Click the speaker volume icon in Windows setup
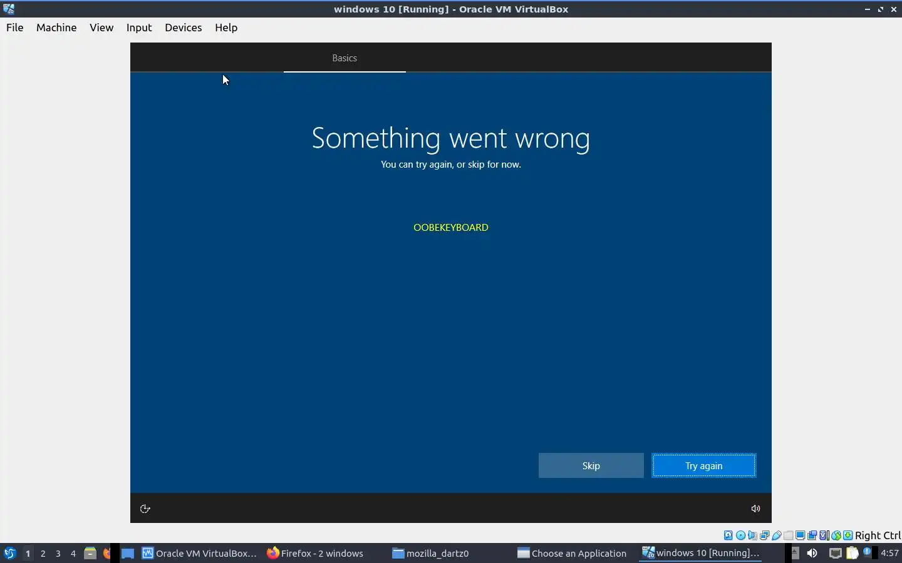This screenshot has height=563, width=902. (x=755, y=509)
